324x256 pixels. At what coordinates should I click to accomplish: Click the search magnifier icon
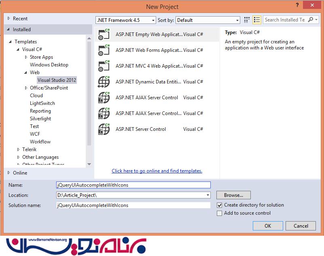point(311,20)
